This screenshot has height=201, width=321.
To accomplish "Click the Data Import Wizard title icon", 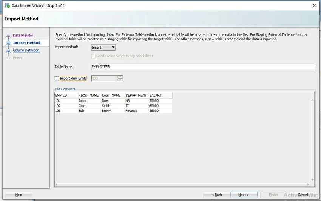I will click(8, 6).
